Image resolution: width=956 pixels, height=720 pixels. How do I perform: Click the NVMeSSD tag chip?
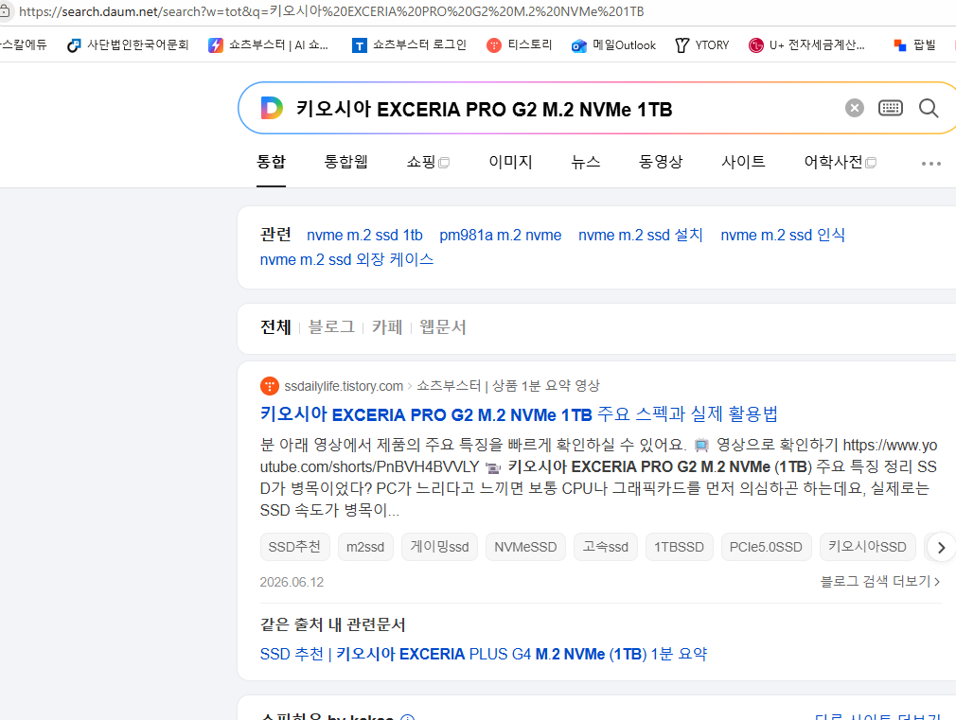(x=525, y=547)
